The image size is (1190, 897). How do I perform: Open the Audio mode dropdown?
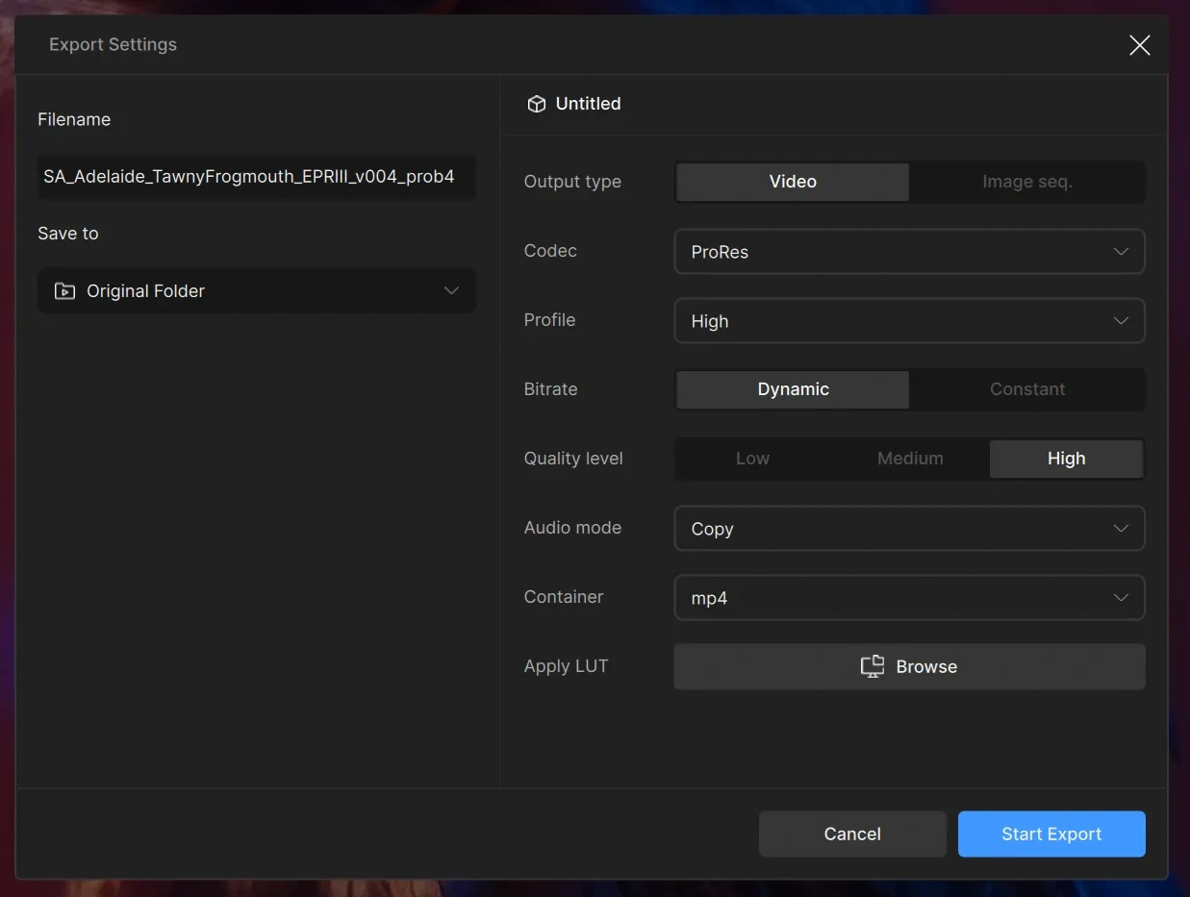909,529
